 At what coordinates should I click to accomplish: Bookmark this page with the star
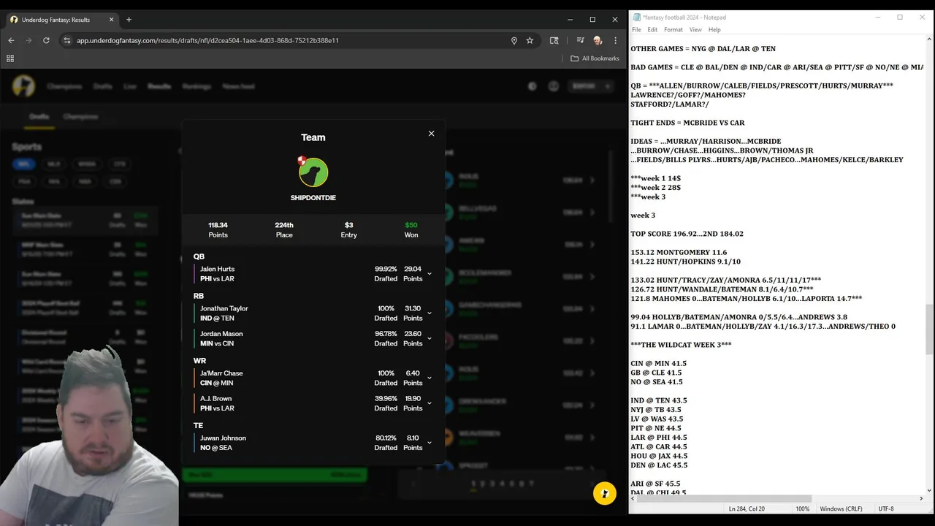click(x=530, y=41)
